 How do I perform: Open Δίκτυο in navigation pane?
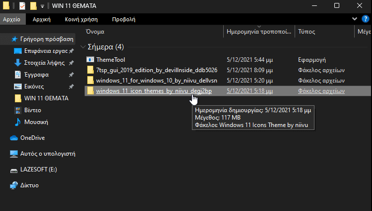(x=29, y=185)
